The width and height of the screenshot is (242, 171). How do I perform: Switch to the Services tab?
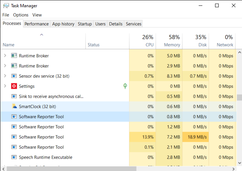coord(134,24)
